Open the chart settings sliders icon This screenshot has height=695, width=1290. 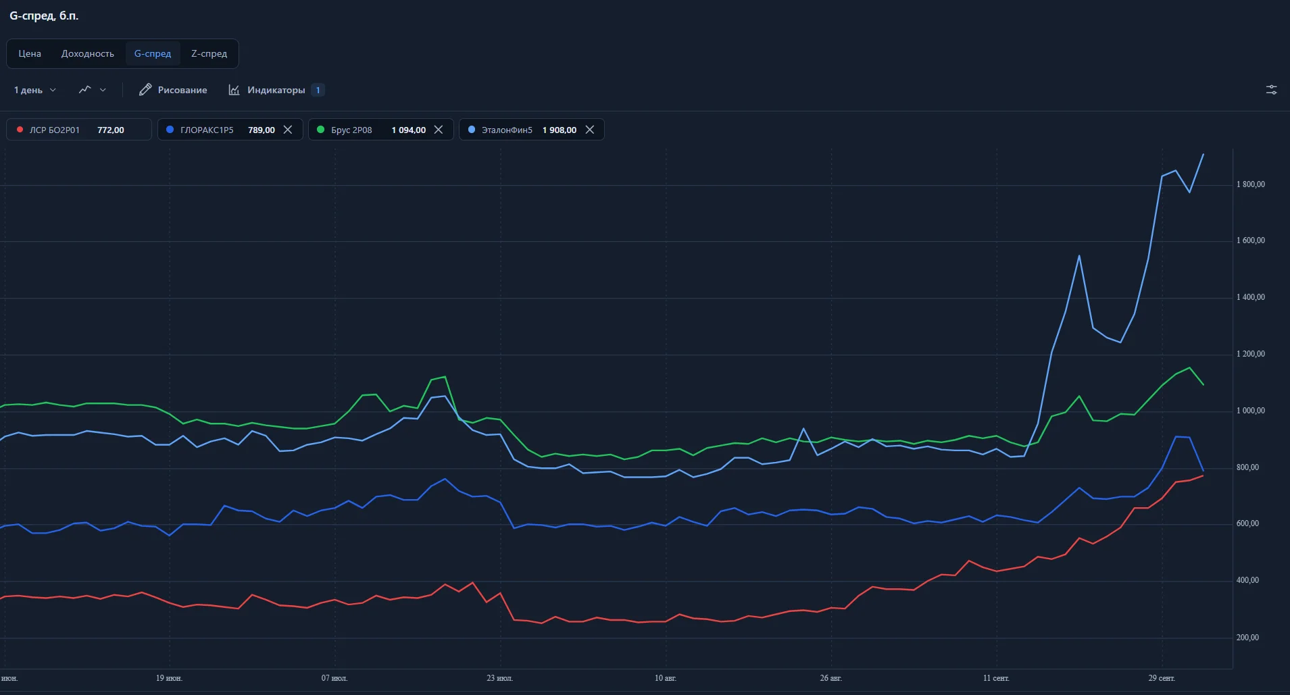[x=1271, y=90]
